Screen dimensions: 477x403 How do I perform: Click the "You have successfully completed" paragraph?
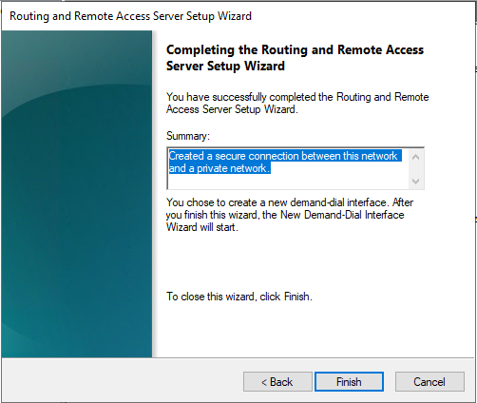click(x=297, y=103)
